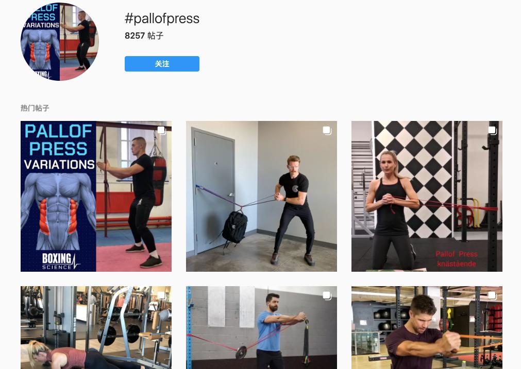
Task: Click the multi-image icon on maroon-shirt man post
Action: click(493, 296)
